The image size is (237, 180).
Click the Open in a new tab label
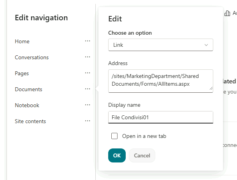(x=144, y=136)
